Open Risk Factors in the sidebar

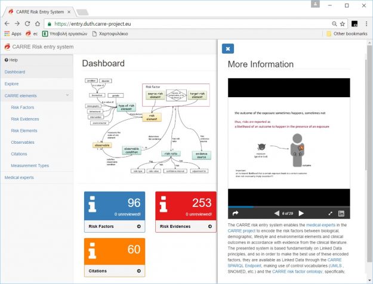tap(22, 107)
